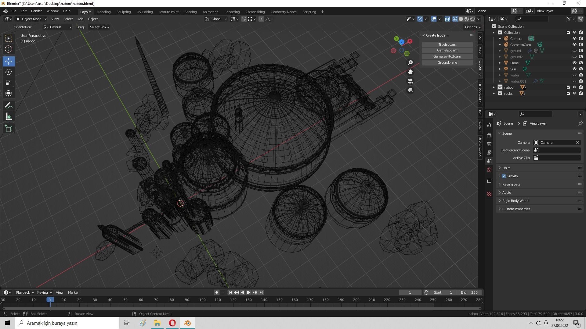Click the zoom magnifier viewport icon
This screenshot has width=586, height=329.
(410, 63)
